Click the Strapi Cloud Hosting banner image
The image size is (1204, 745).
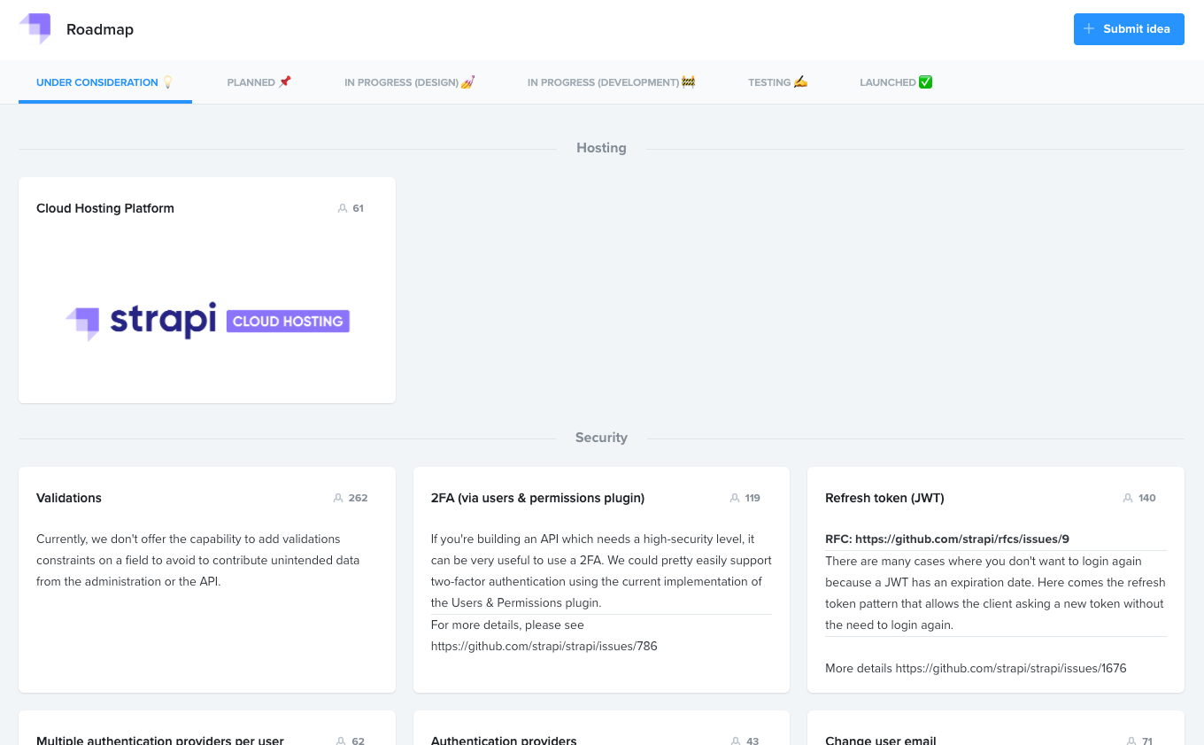tap(207, 321)
